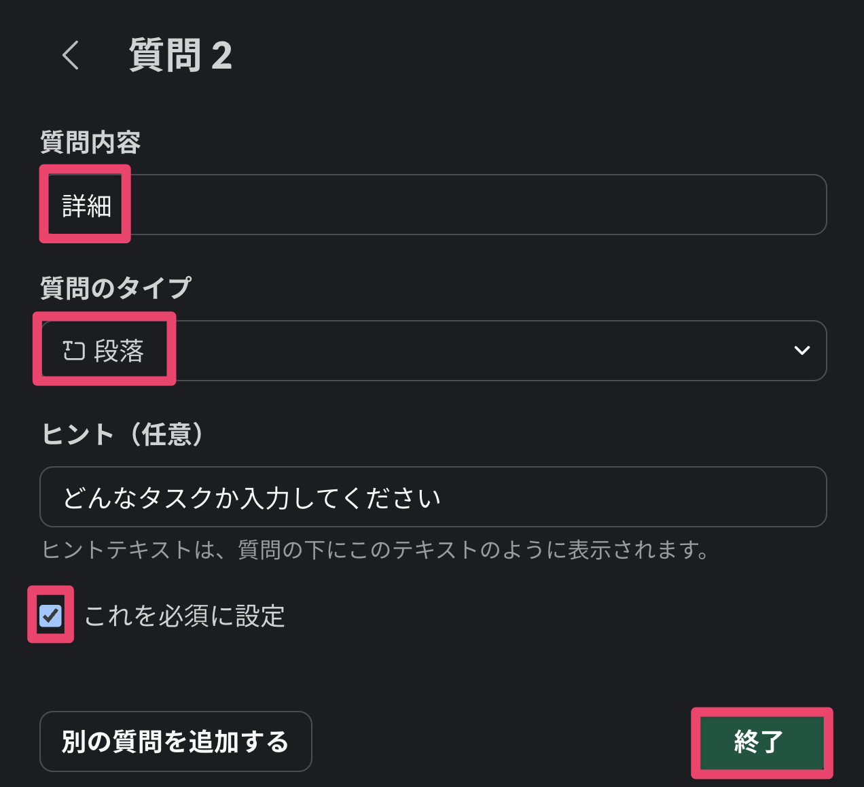
Task: Click the ヒント（任意）field label
Action: point(123,434)
